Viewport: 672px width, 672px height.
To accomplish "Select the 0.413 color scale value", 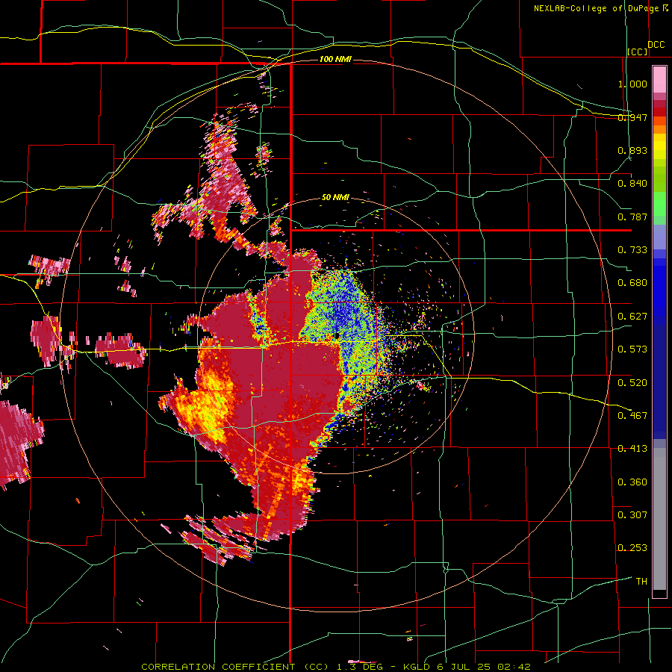I will (x=632, y=449).
